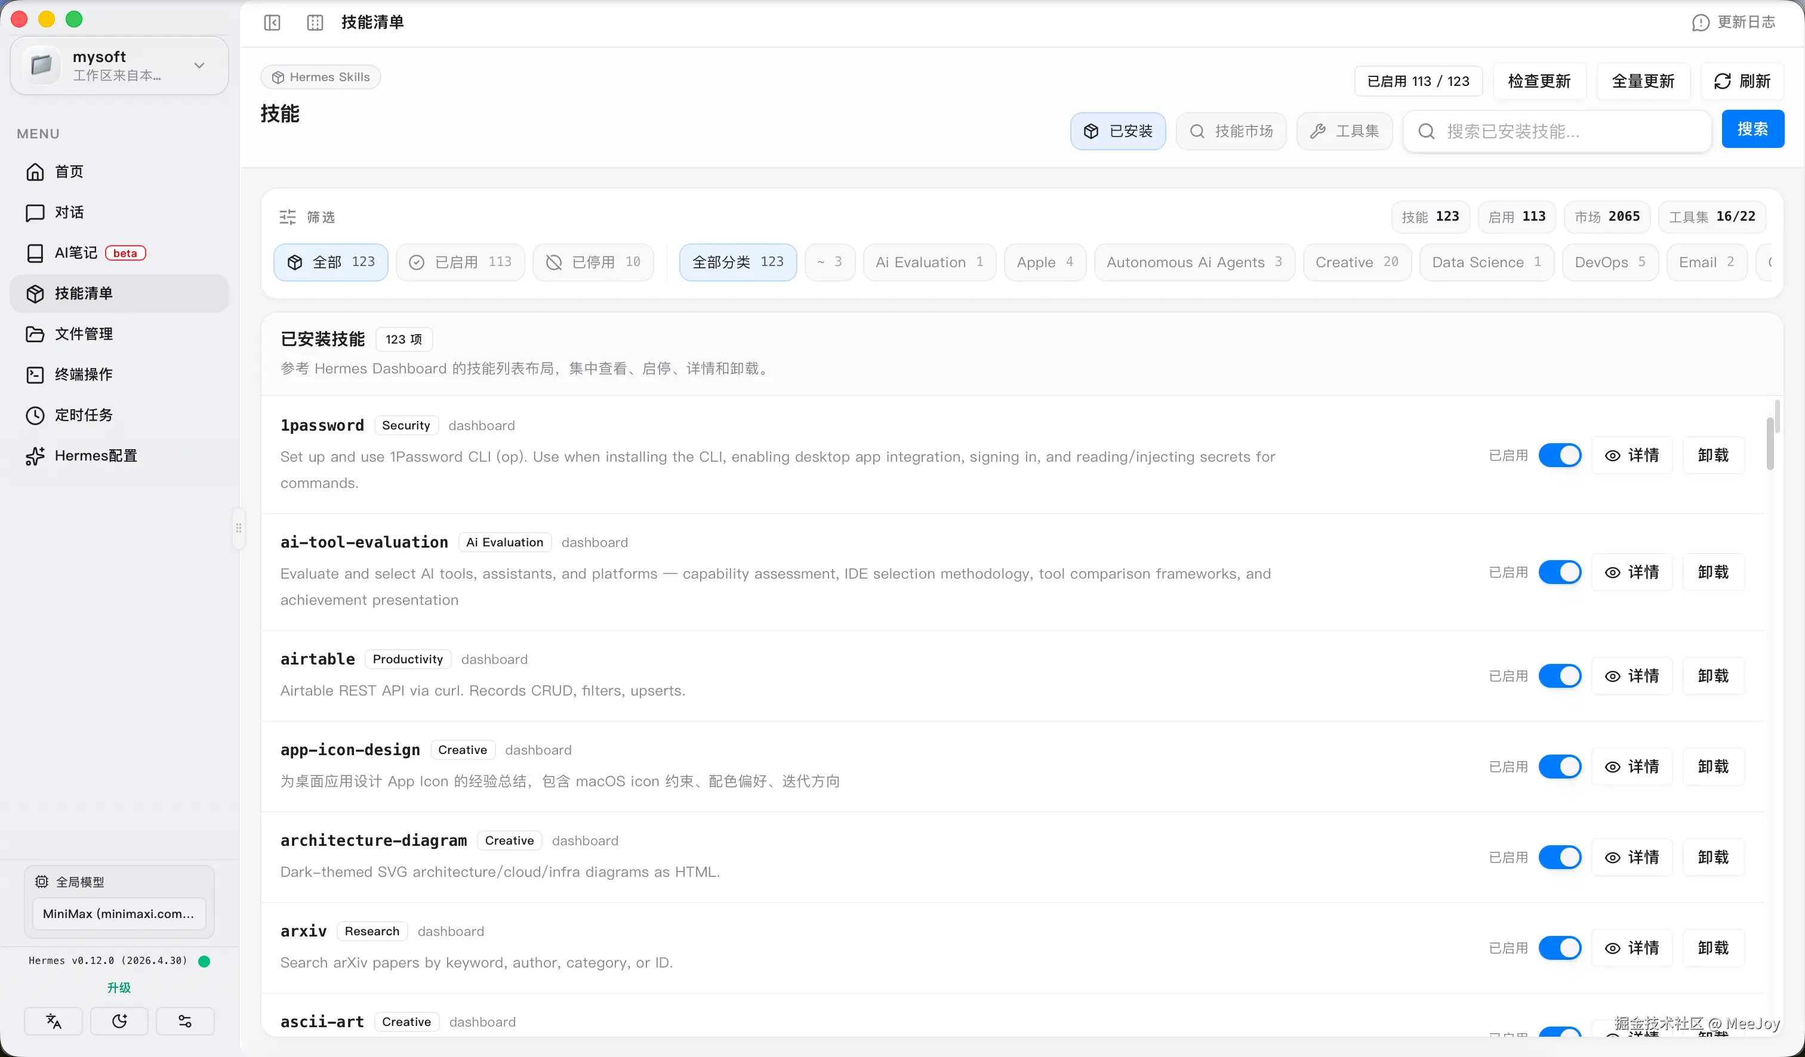The height and width of the screenshot is (1057, 1805).
Task: Click the green Hermes status dot
Action: 204,961
